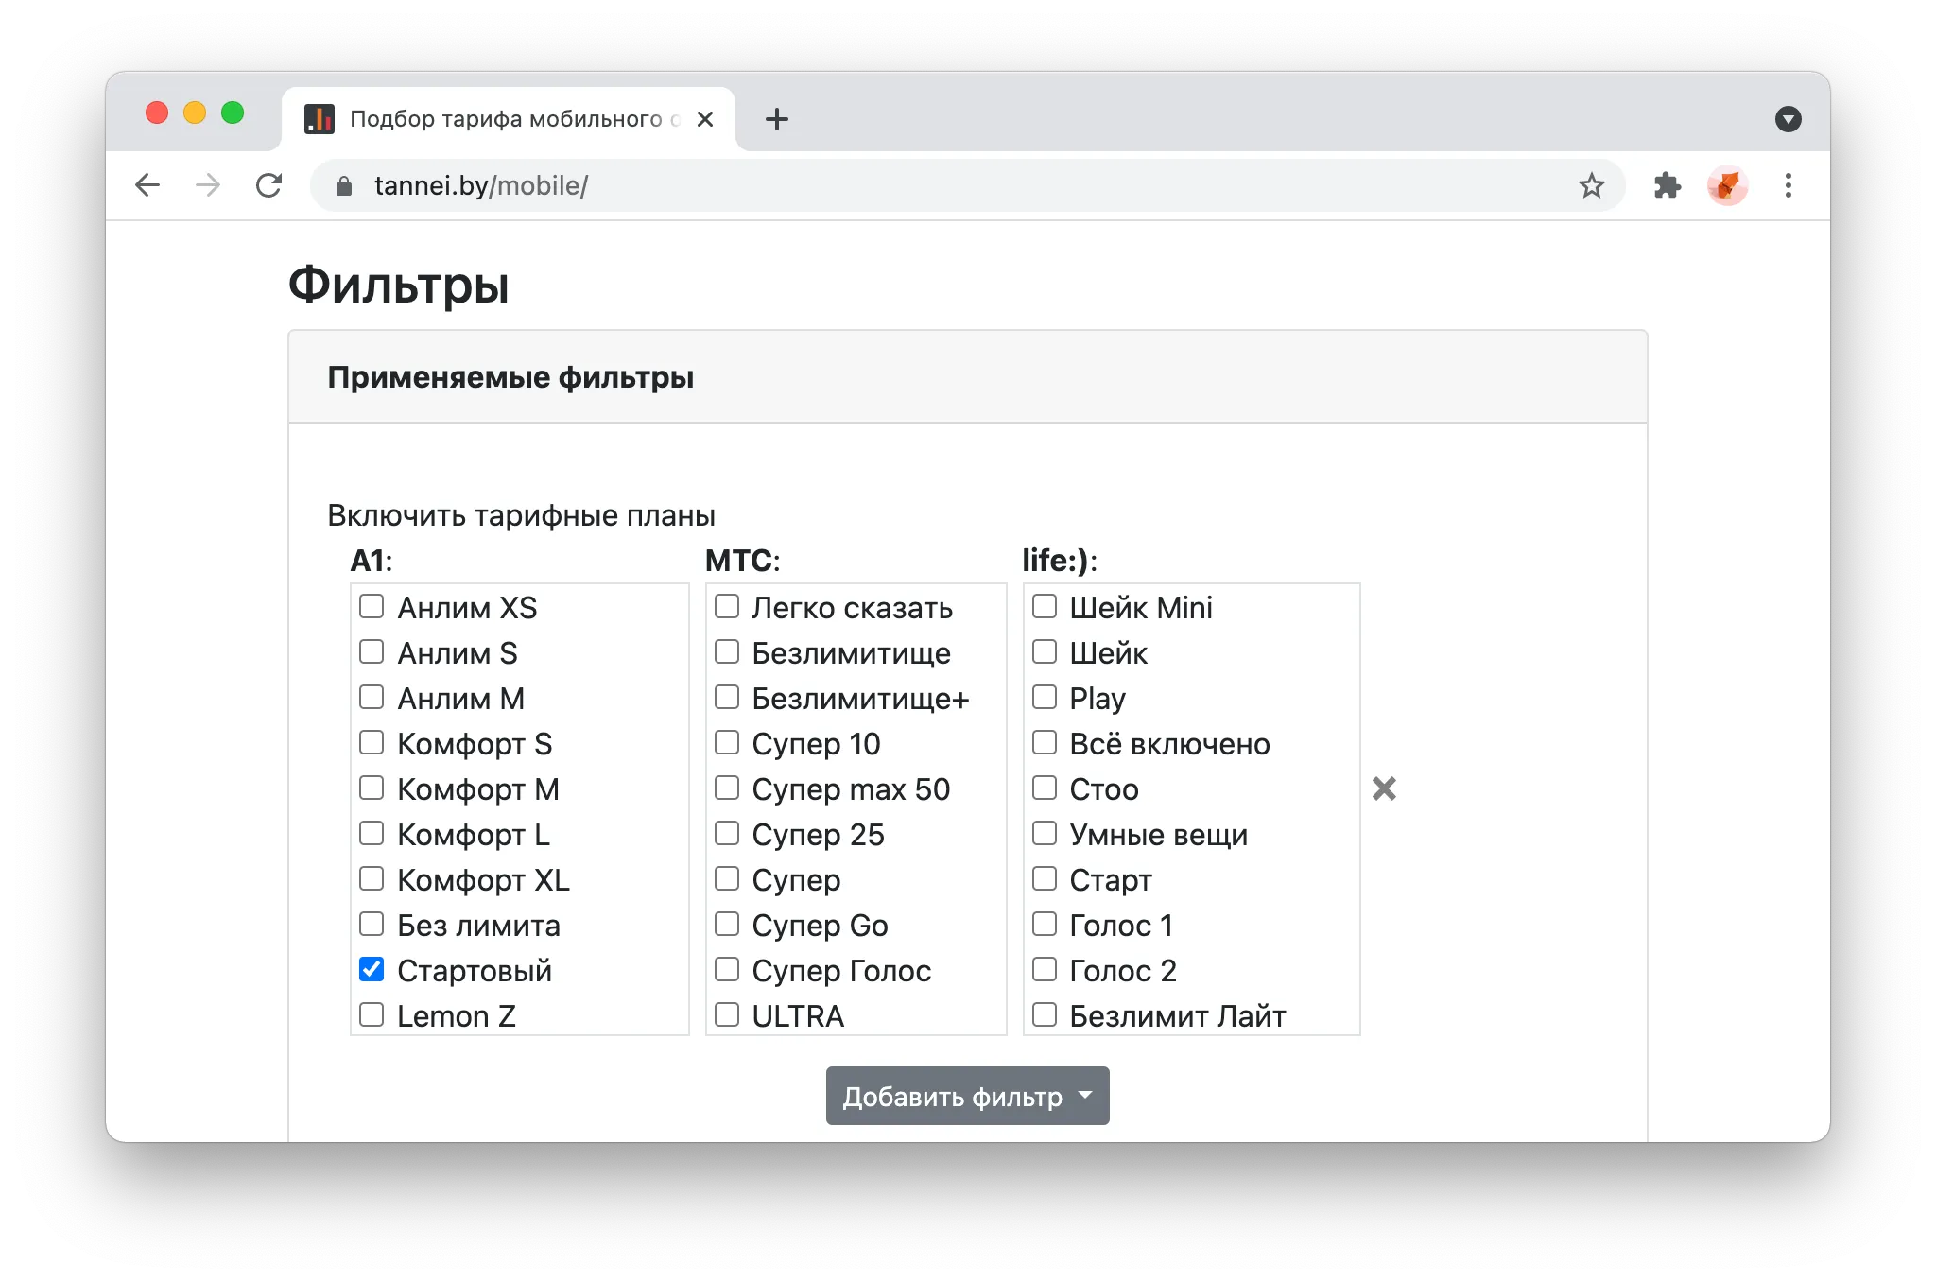Viewport: 1936px width, 1282px height.
Task: Select the Комфорт S plan
Action: [x=372, y=742]
